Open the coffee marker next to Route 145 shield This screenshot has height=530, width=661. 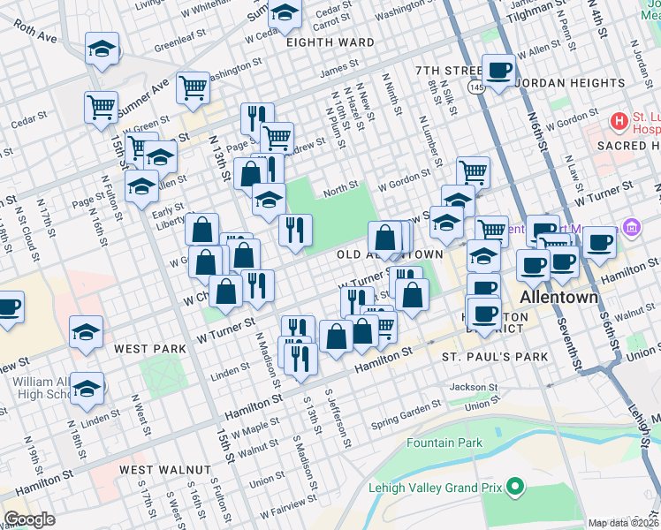point(498,72)
